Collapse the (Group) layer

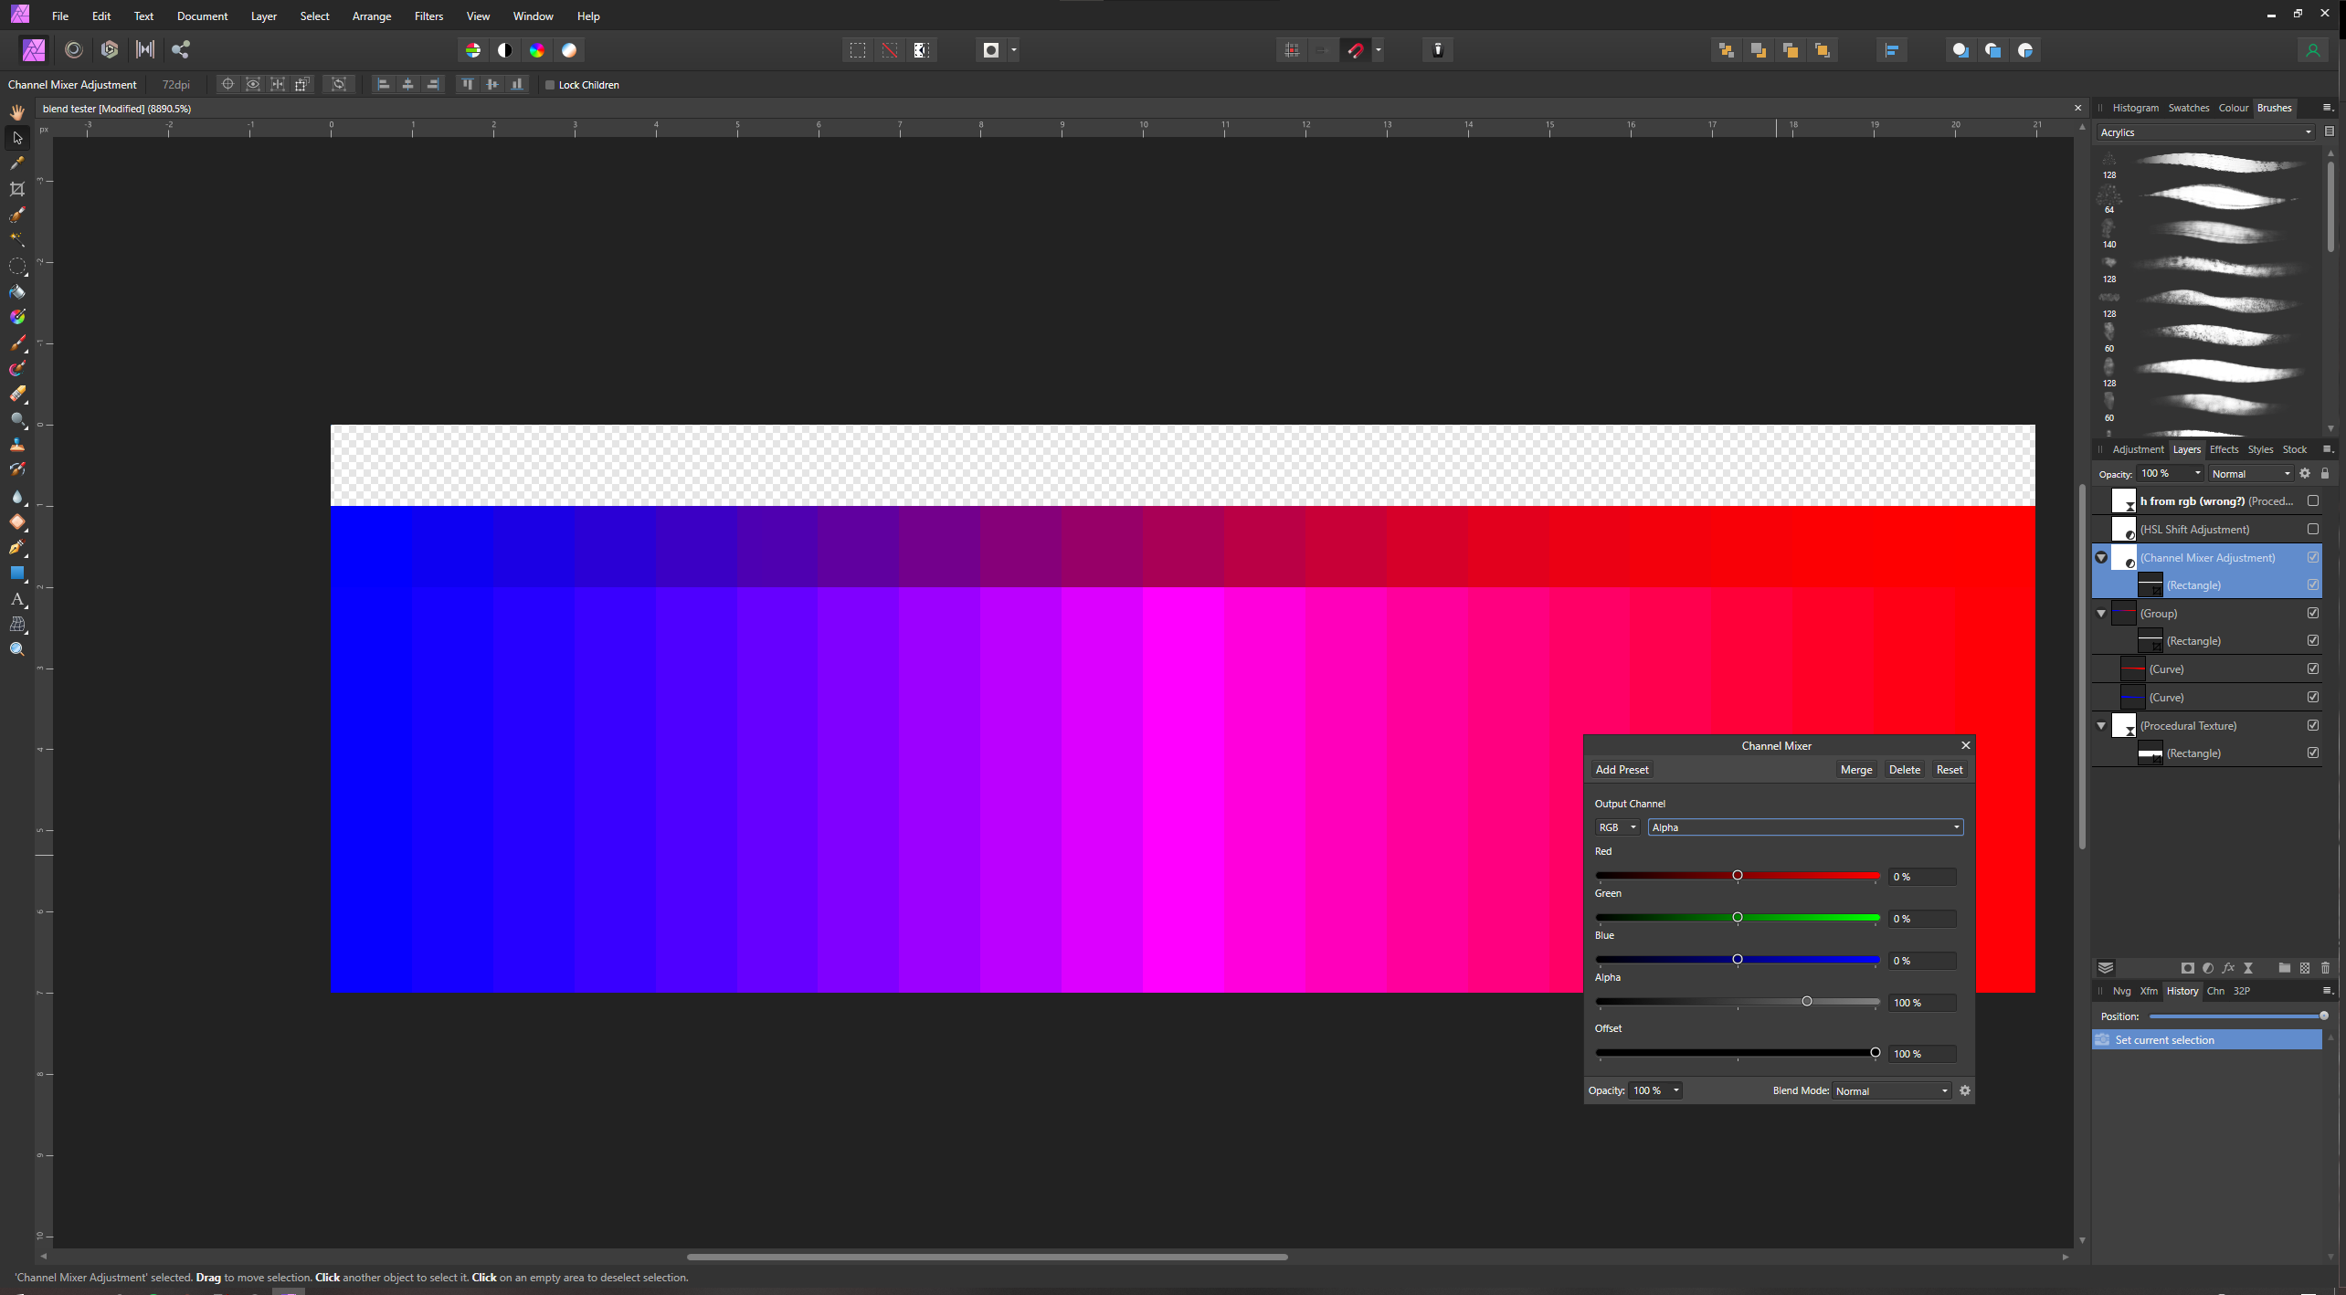[2101, 613]
